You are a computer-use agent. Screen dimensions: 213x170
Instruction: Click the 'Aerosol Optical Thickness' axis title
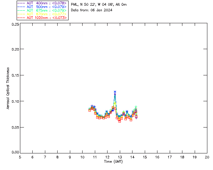tap(8, 88)
